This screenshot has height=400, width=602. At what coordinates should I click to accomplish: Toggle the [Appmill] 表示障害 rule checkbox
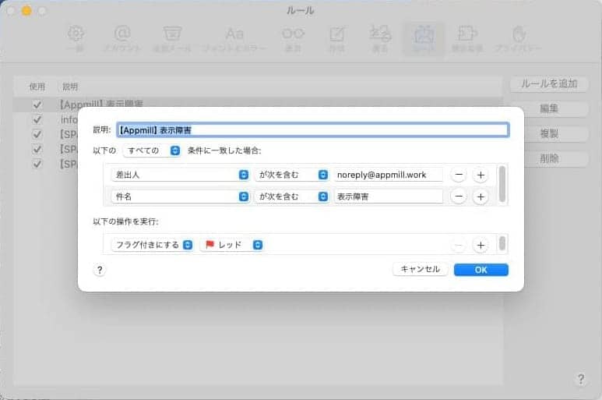tap(37, 104)
